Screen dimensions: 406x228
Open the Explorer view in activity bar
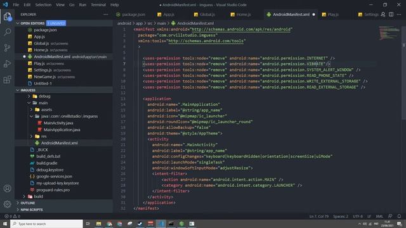7,17
